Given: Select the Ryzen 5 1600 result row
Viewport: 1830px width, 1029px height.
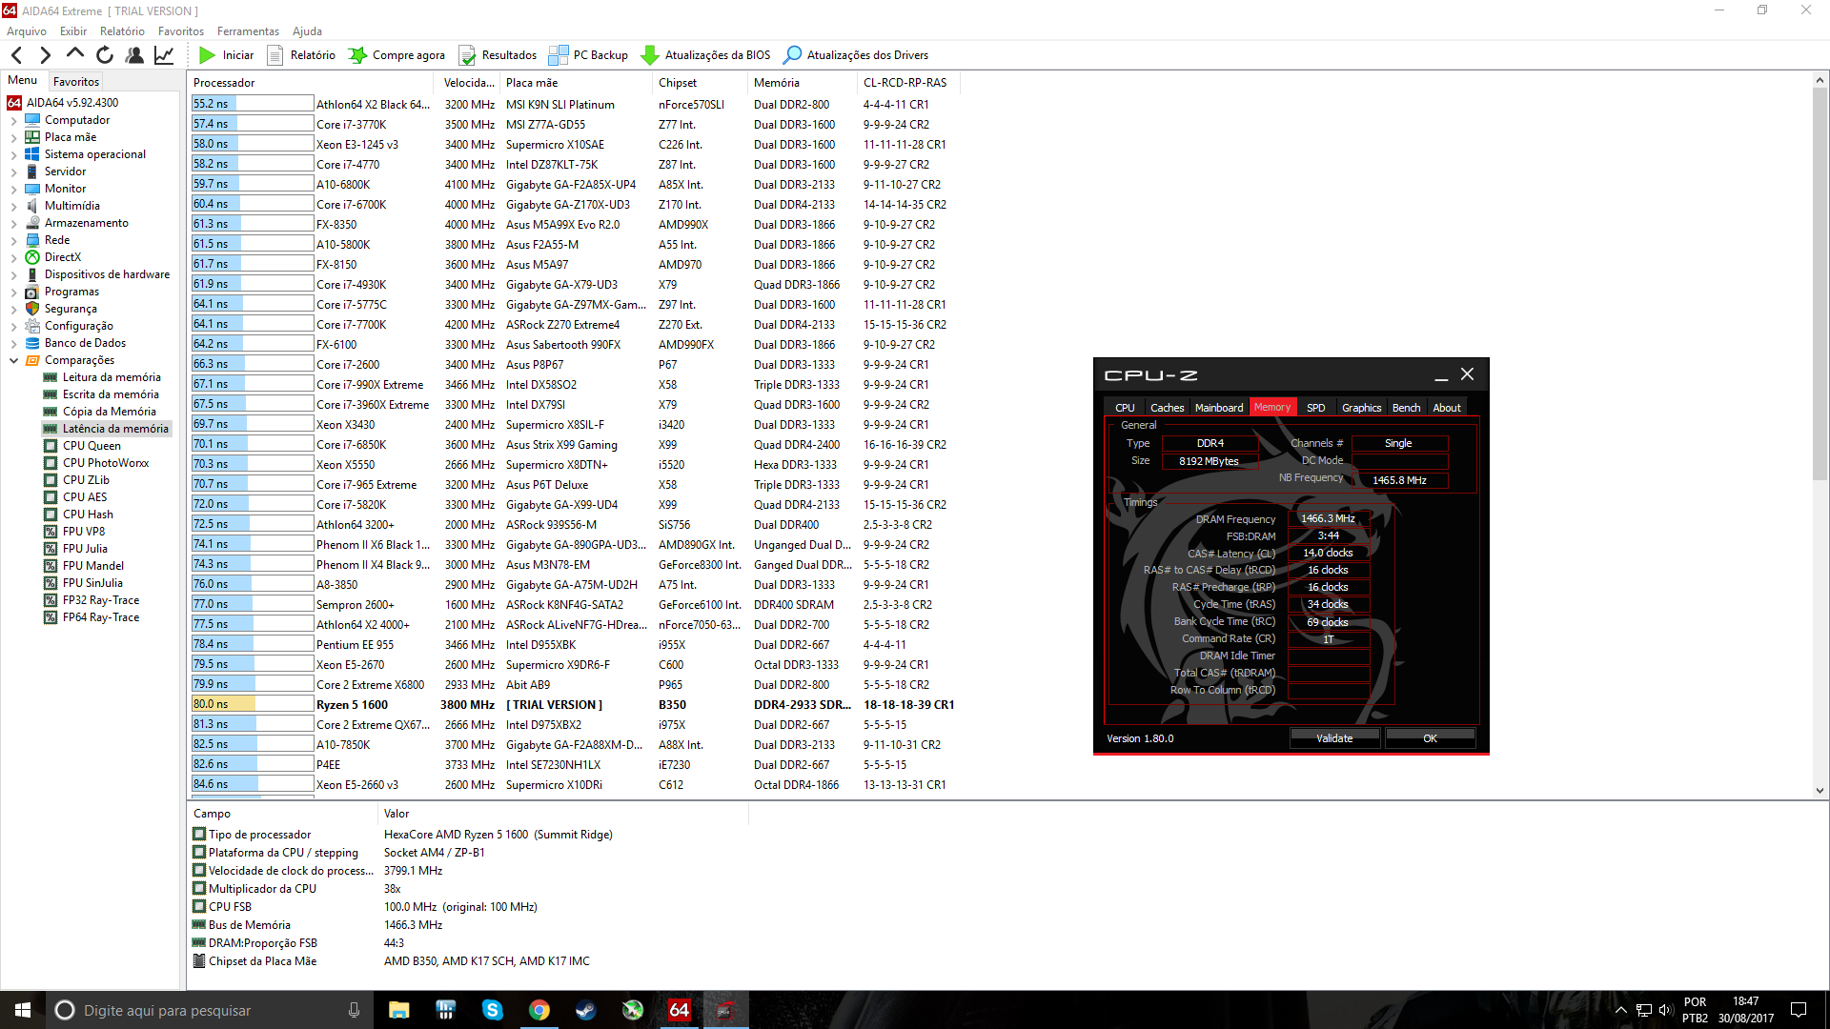Looking at the screenshot, I should point(574,705).
